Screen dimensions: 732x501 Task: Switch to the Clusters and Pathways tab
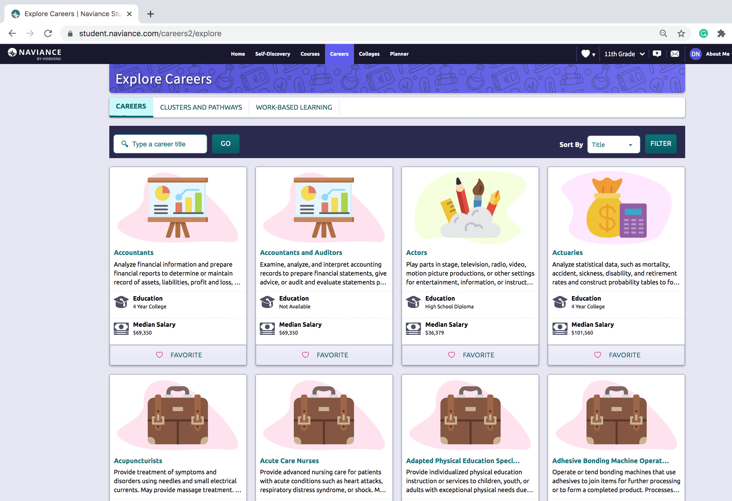[x=201, y=107]
